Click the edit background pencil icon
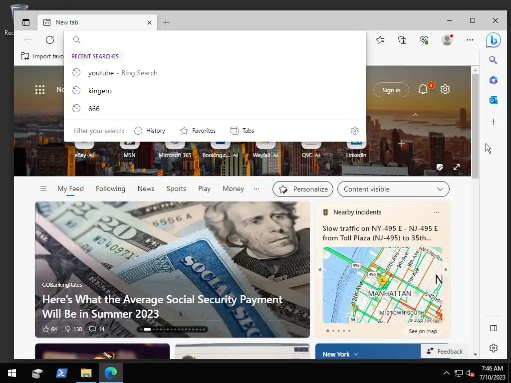Screen dimensions: 511x383 coord(440,167)
